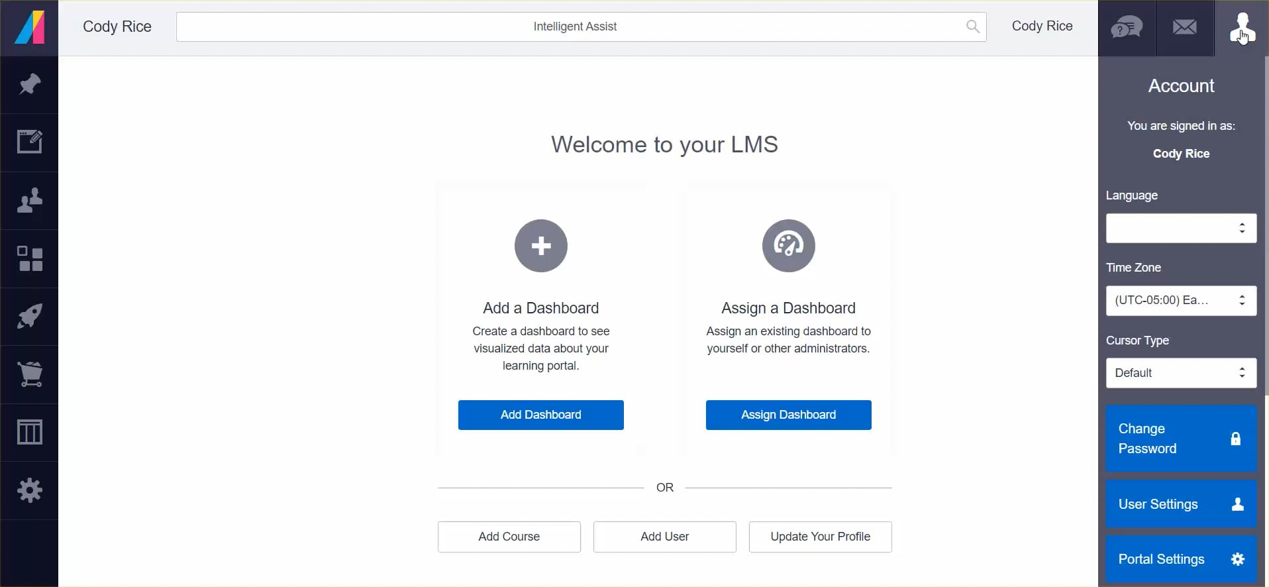Open the rocket icon in sidebar
This screenshot has width=1269, height=587.
click(x=29, y=317)
